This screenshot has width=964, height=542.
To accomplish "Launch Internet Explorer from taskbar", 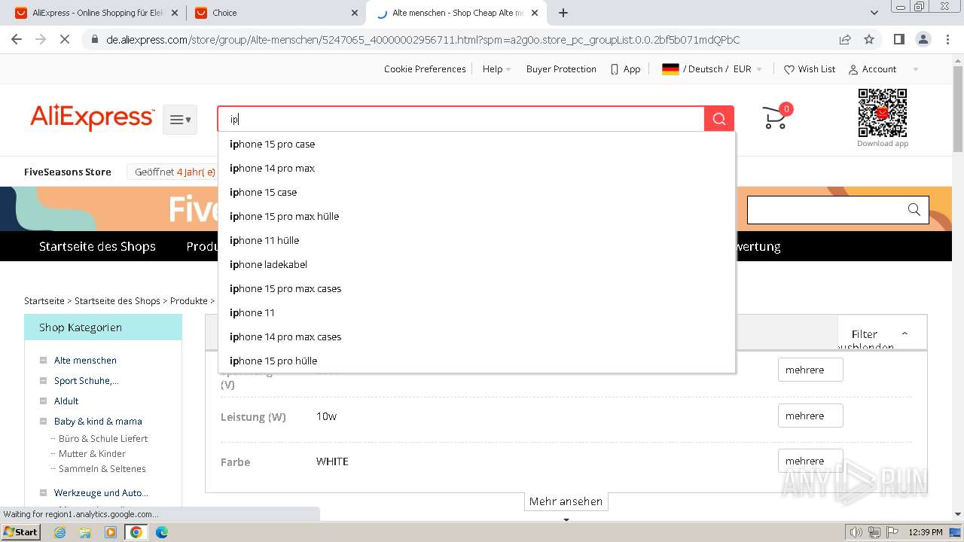I will point(60,532).
